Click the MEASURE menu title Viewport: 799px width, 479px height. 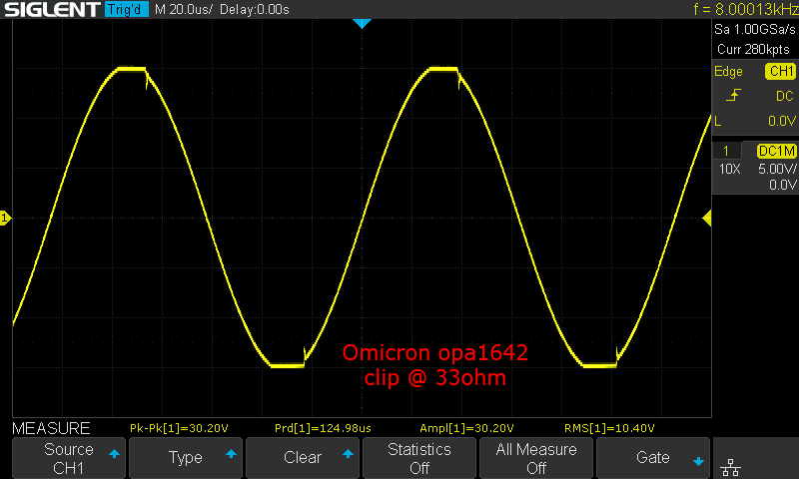click(51, 428)
